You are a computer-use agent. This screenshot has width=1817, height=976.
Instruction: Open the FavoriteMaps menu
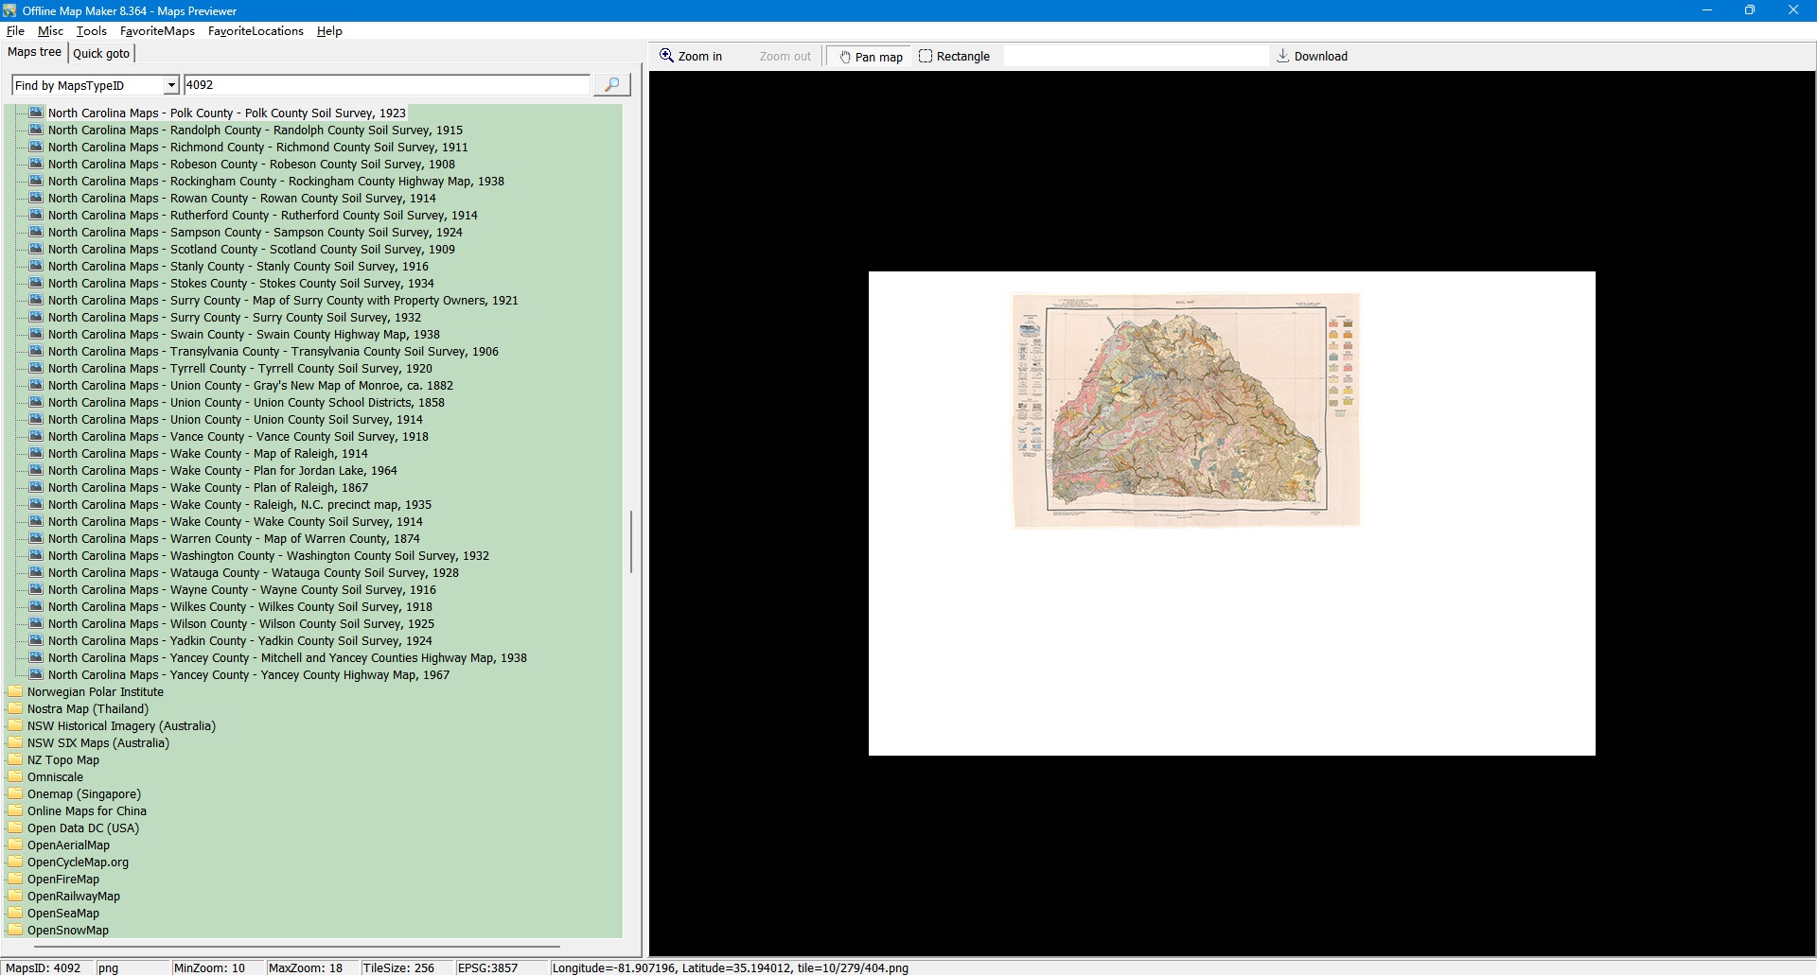coord(157,31)
